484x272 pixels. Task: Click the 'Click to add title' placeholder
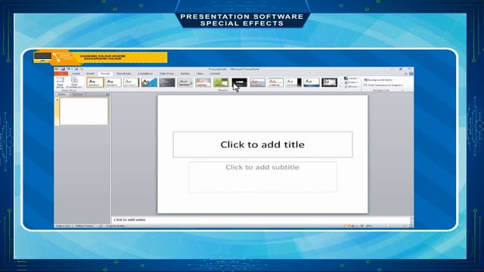[262, 144]
